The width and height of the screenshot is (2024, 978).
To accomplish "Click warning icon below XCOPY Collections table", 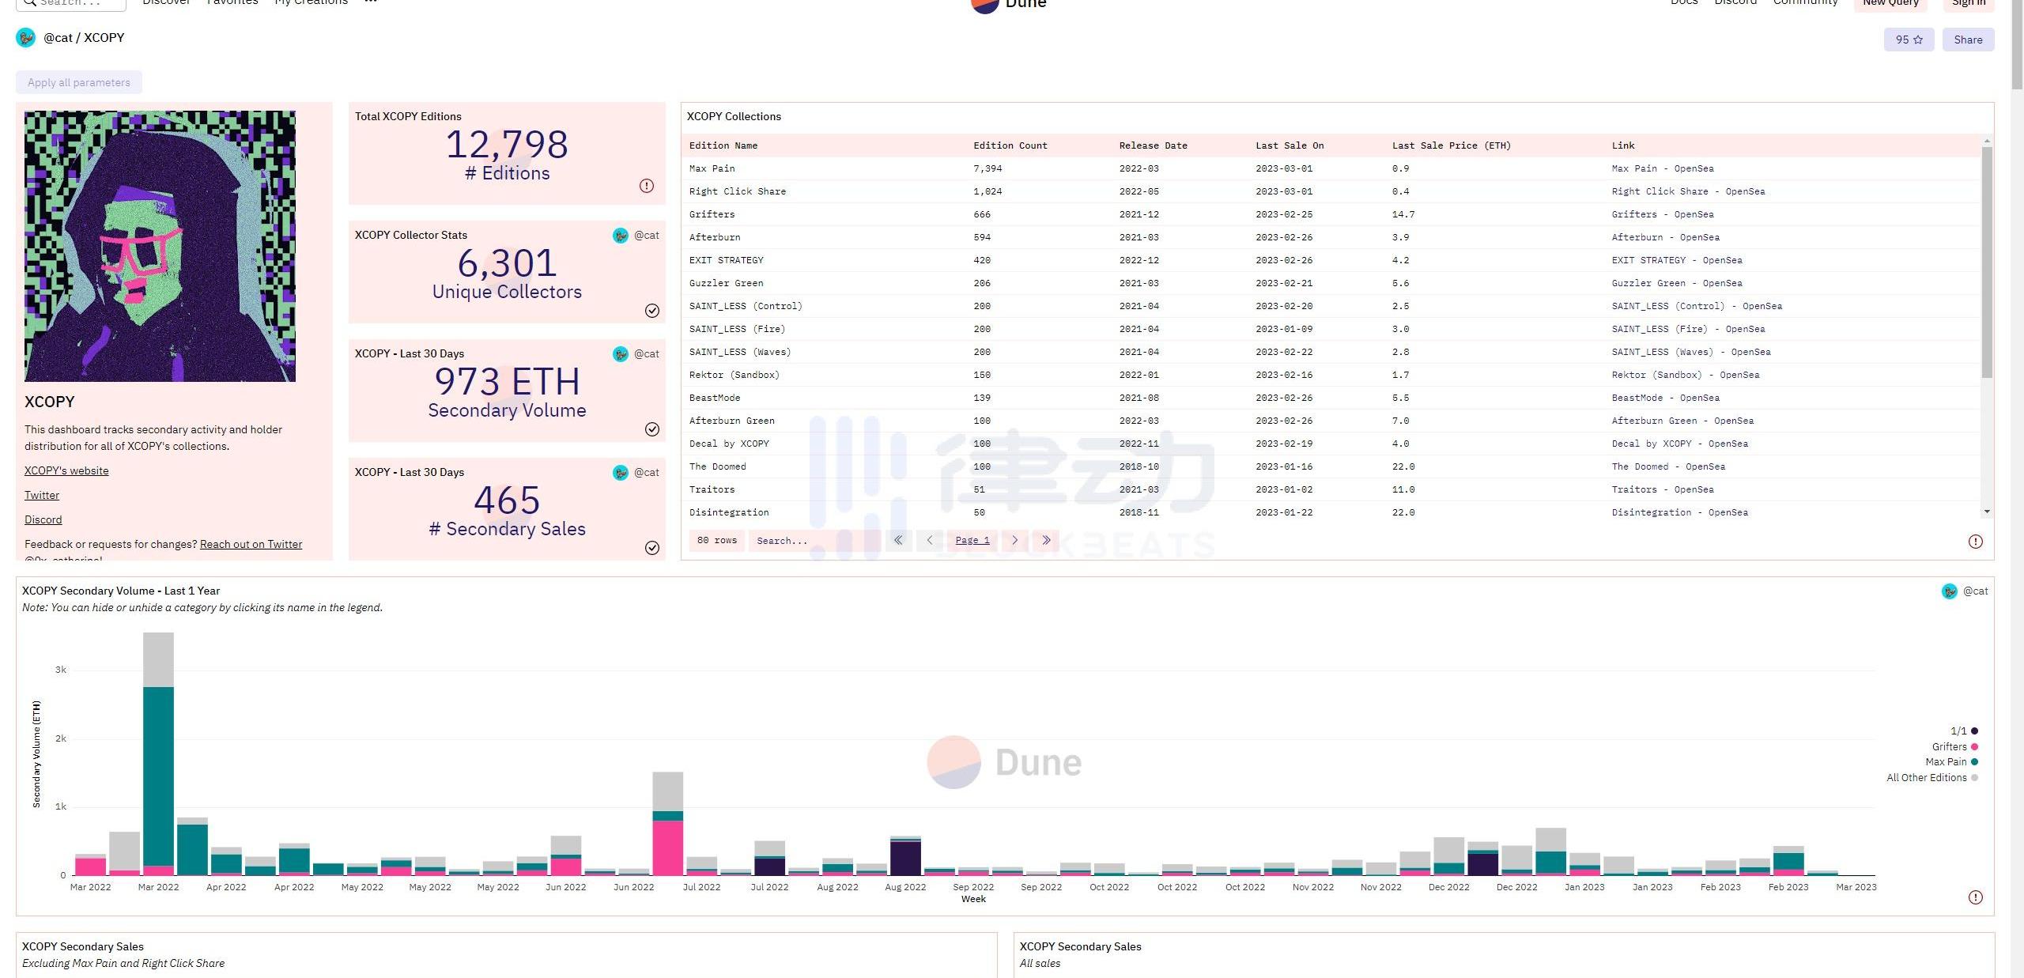I will pos(1975,542).
